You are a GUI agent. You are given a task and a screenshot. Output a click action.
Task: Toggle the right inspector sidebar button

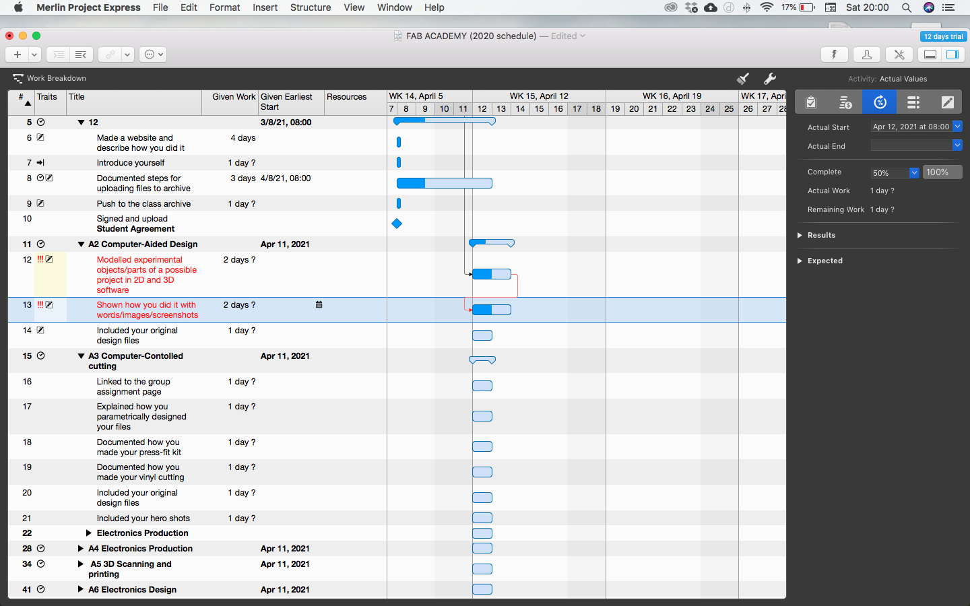pos(952,55)
